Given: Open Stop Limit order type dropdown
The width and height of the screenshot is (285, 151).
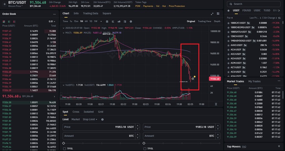Looking at the screenshot, I should (90, 119).
